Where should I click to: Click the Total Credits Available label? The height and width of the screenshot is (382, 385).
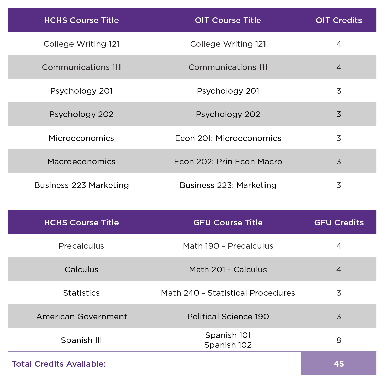pos(59,364)
